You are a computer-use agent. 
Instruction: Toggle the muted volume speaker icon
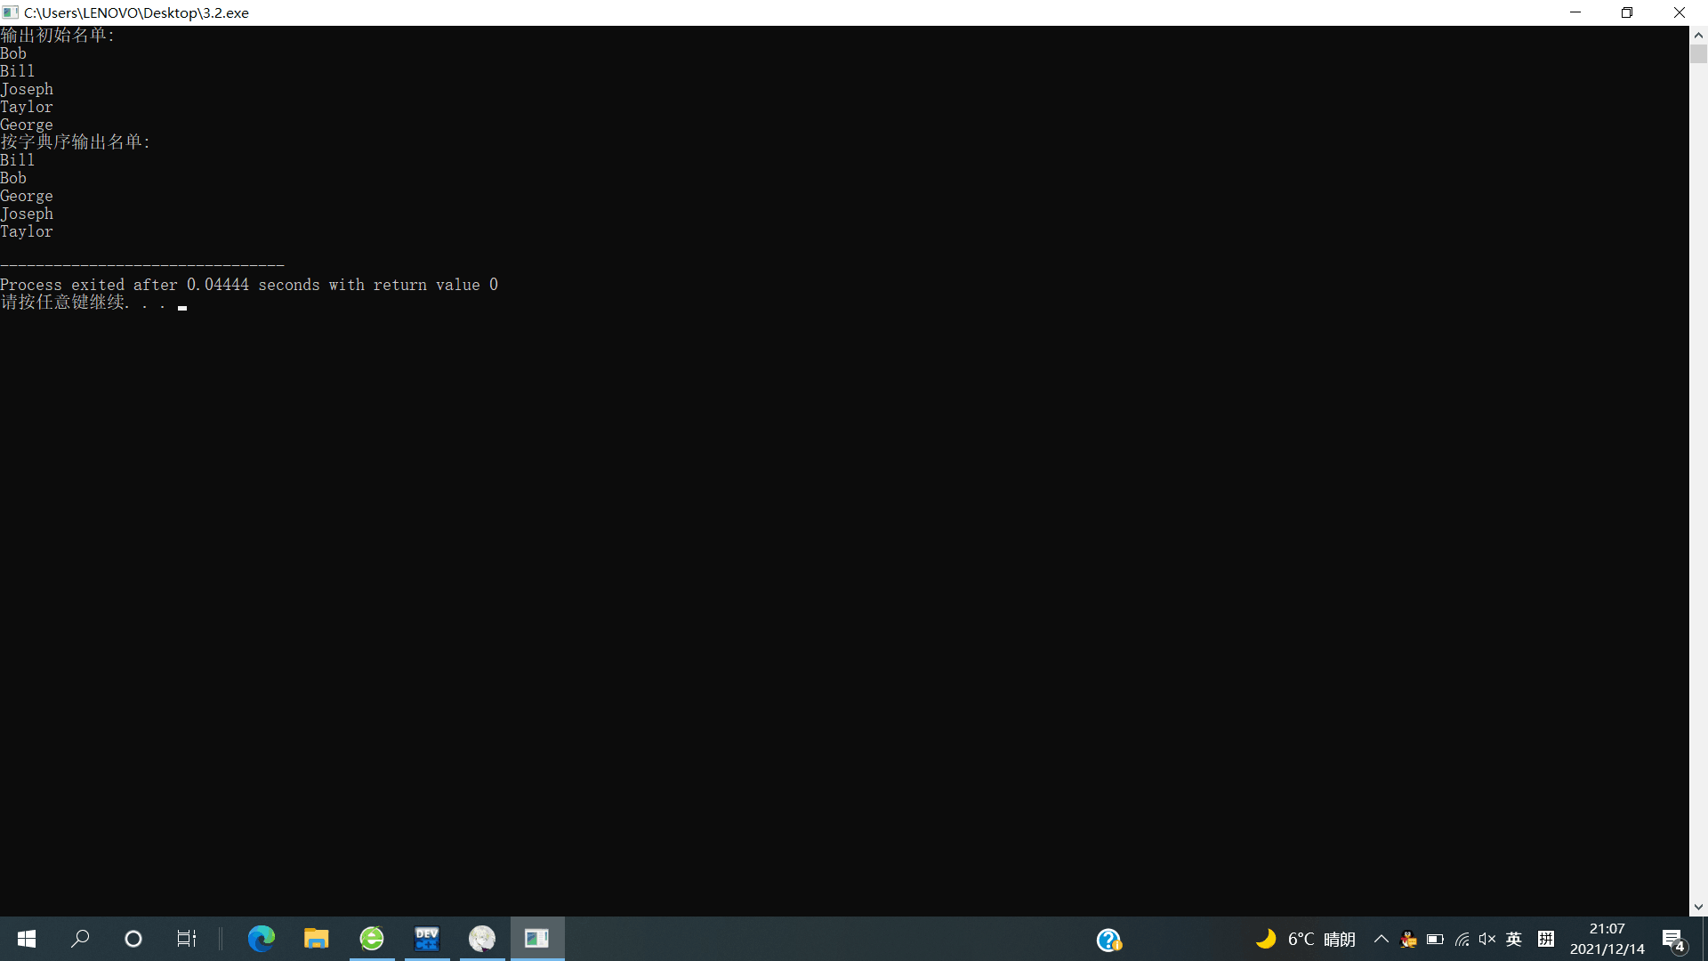(1487, 940)
